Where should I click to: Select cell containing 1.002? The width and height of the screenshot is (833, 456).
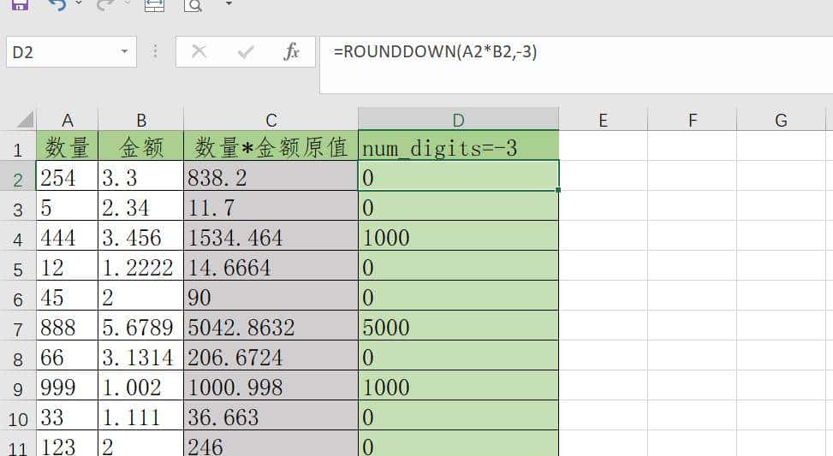coord(140,385)
